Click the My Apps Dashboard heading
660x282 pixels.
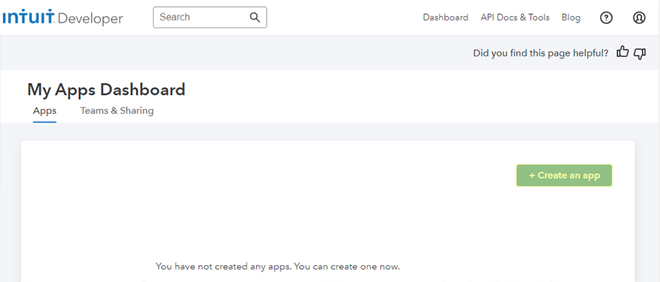pos(106,89)
